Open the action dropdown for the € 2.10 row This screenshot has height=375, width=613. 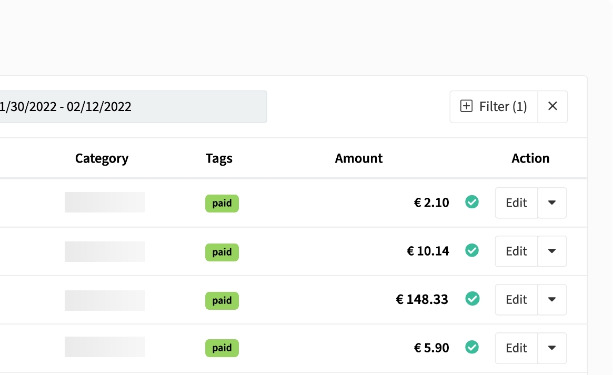coord(552,203)
